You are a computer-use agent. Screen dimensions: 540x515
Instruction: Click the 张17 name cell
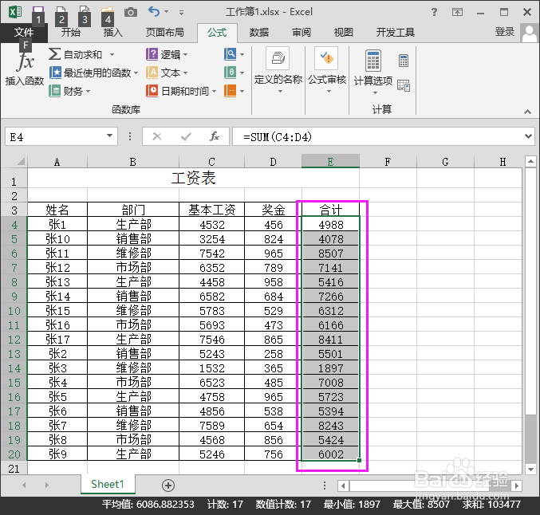click(x=57, y=339)
